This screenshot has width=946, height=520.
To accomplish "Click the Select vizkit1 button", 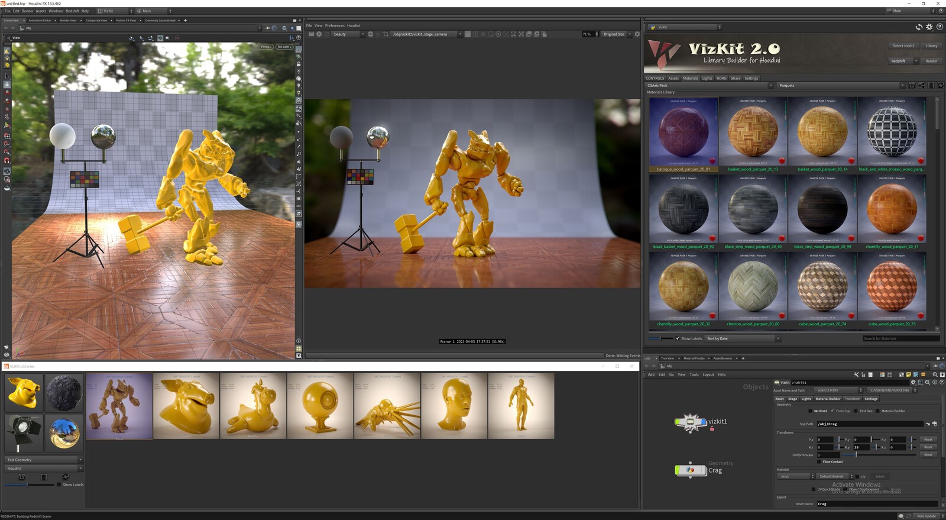I will [x=904, y=46].
